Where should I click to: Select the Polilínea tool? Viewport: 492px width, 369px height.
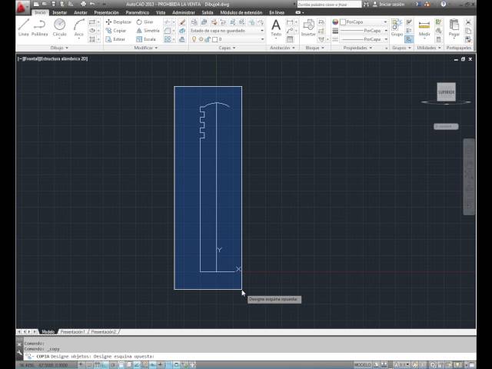[40, 28]
